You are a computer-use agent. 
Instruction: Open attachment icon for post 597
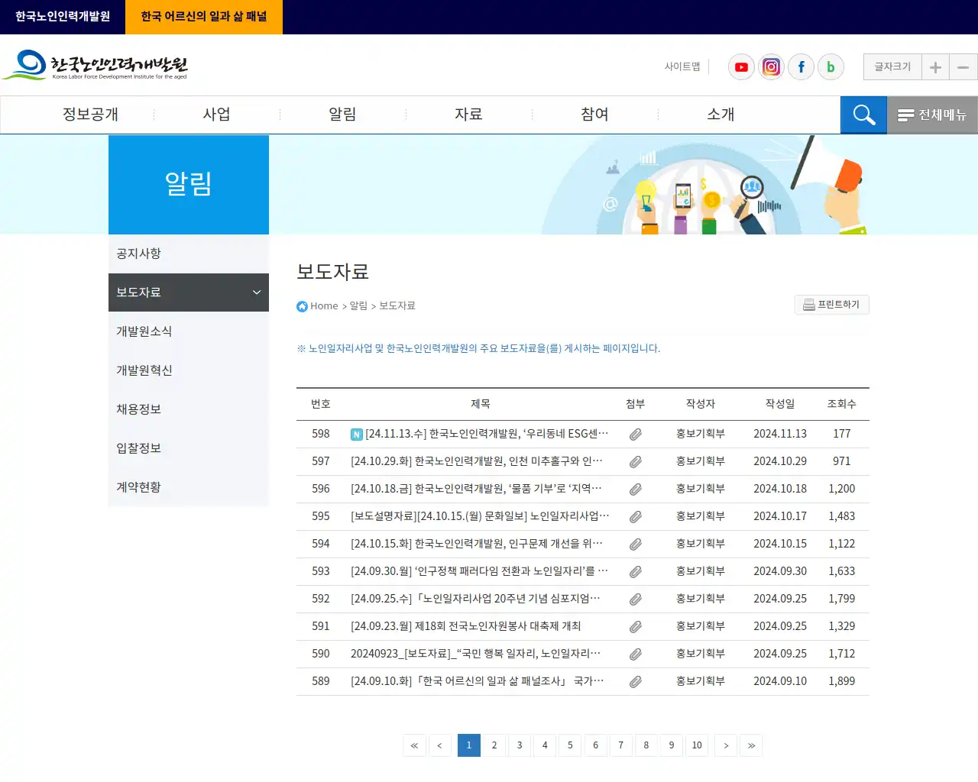click(x=635, y=462)
